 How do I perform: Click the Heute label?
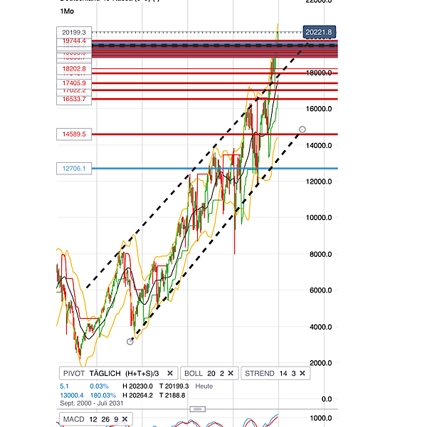[204, 386]
